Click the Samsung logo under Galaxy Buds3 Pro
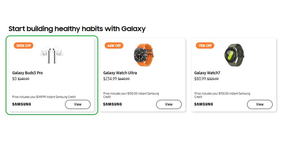The image size is (289, 144). [x=22, y=104]
